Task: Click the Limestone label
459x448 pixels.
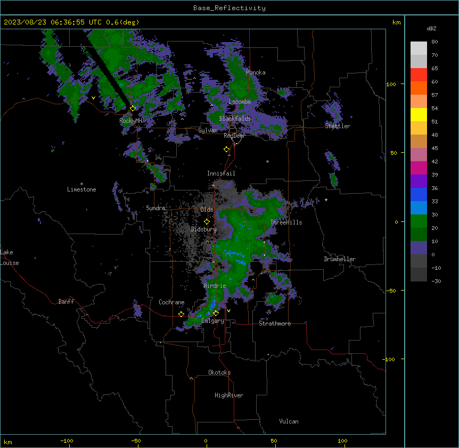Action: click(x=81, y=189)
